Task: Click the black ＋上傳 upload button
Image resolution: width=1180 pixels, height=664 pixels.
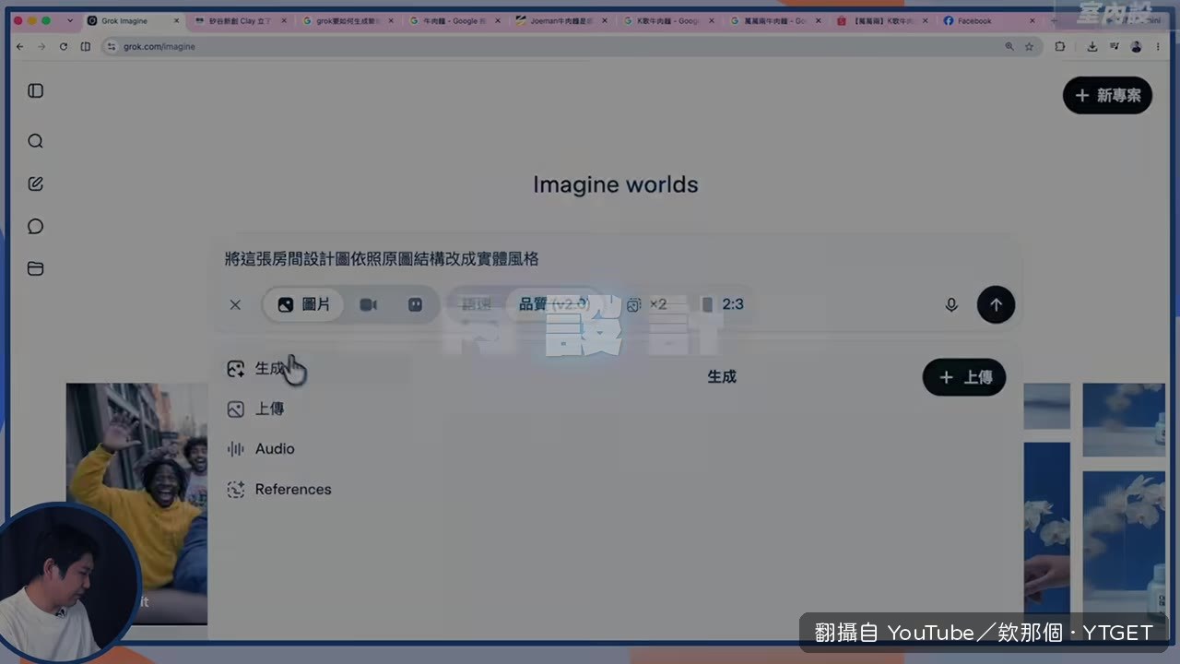Action: coord(964,377)
